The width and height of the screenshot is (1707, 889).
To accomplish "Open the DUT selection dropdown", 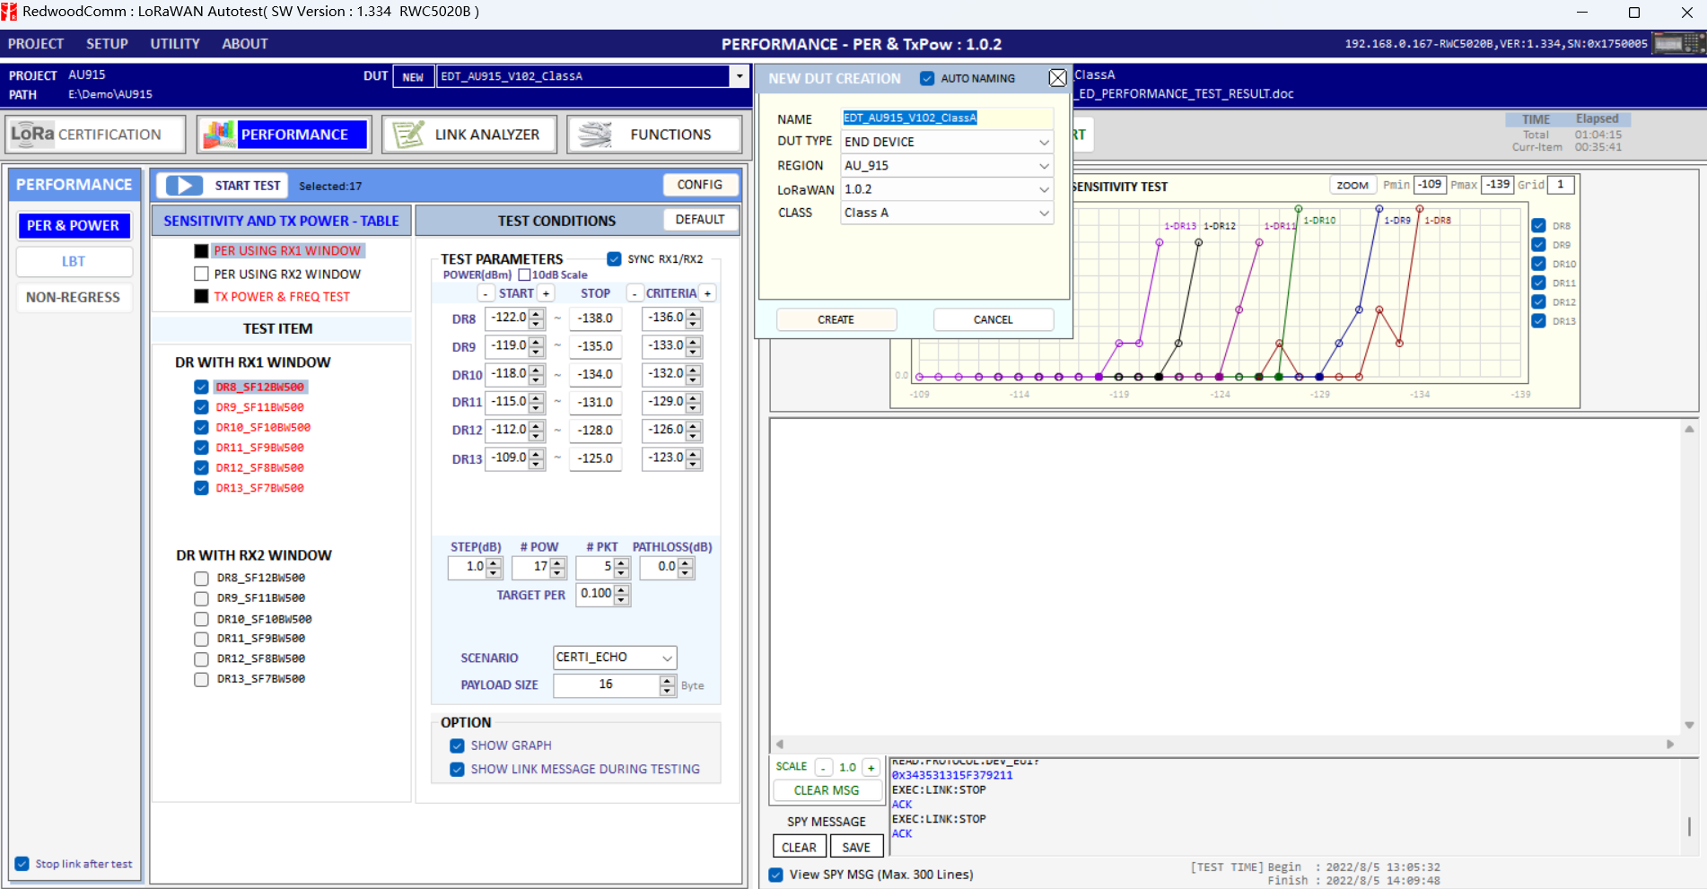I will 740,76.
